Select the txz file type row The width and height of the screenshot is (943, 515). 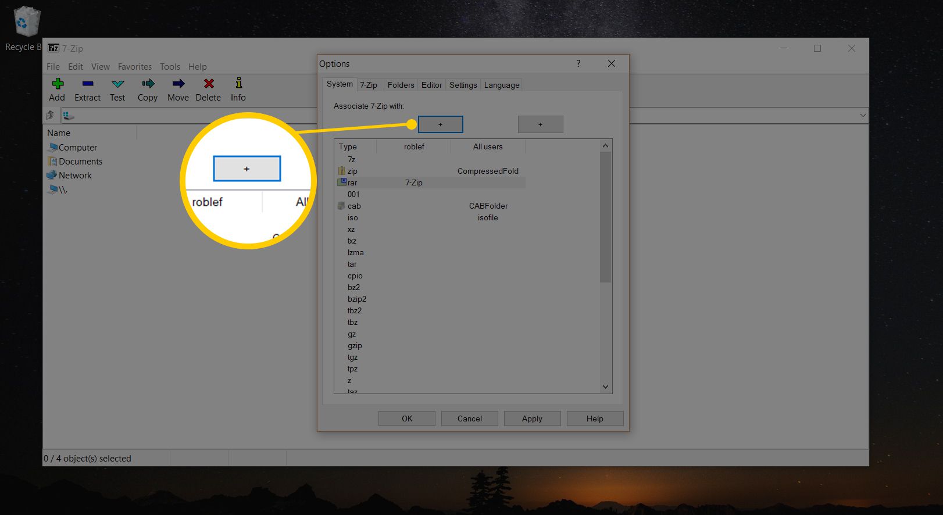(430, 241)
